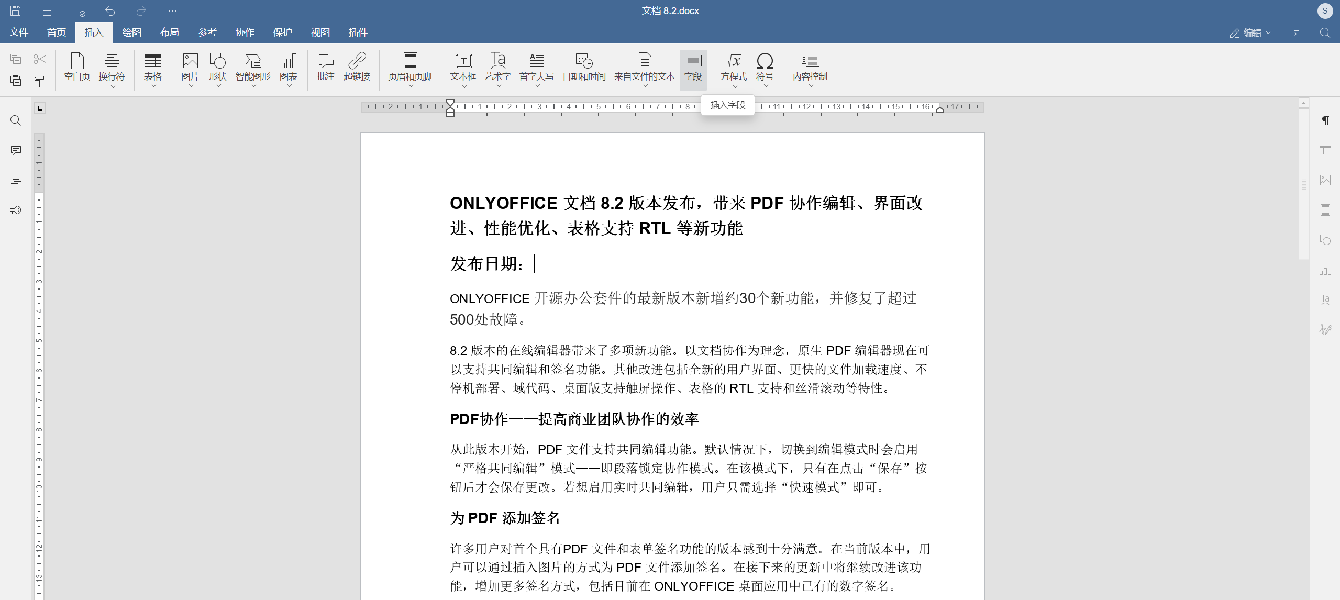Open the Find search icon in left sidebar

pos(16,120)
